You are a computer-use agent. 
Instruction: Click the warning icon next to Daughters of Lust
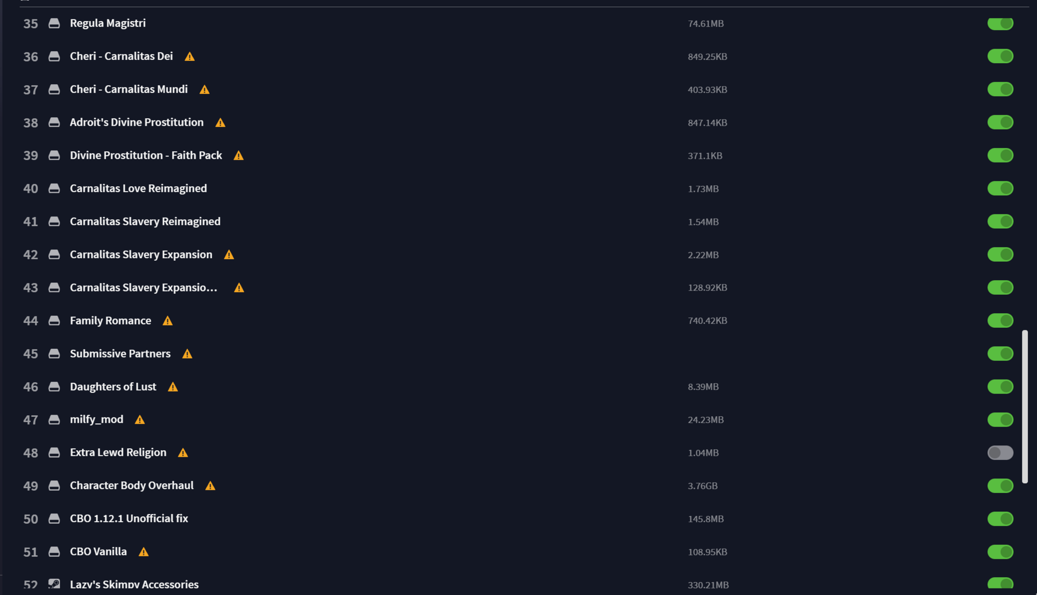pos(173,387)
